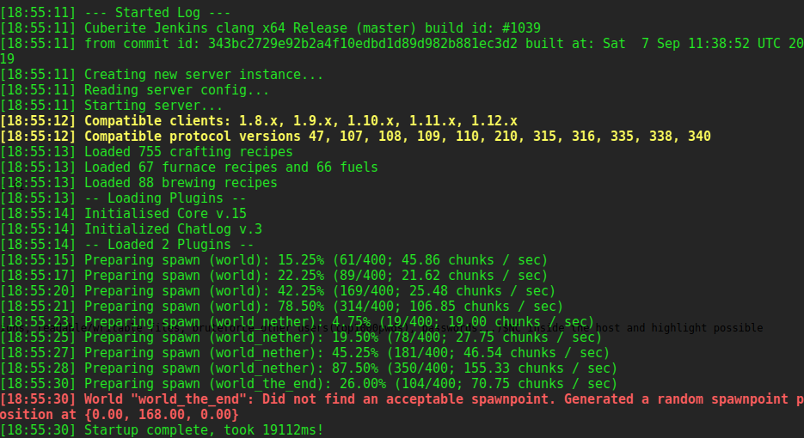Click the "Initialised Core v.15" line
This screenshot has width=804, height=438.
165,214
